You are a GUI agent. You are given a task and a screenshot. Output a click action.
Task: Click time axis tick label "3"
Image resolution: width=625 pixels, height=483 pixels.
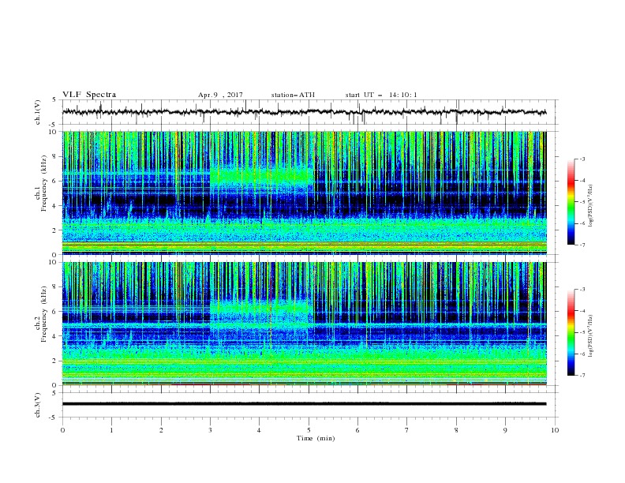[x=211, y=430]
